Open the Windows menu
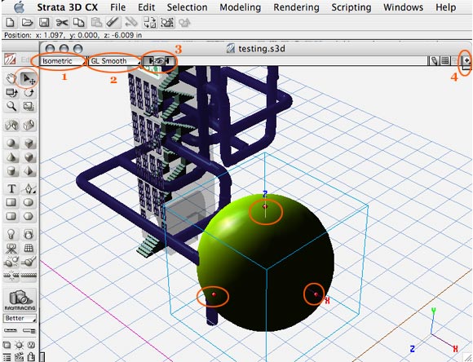 click(404, 7)
